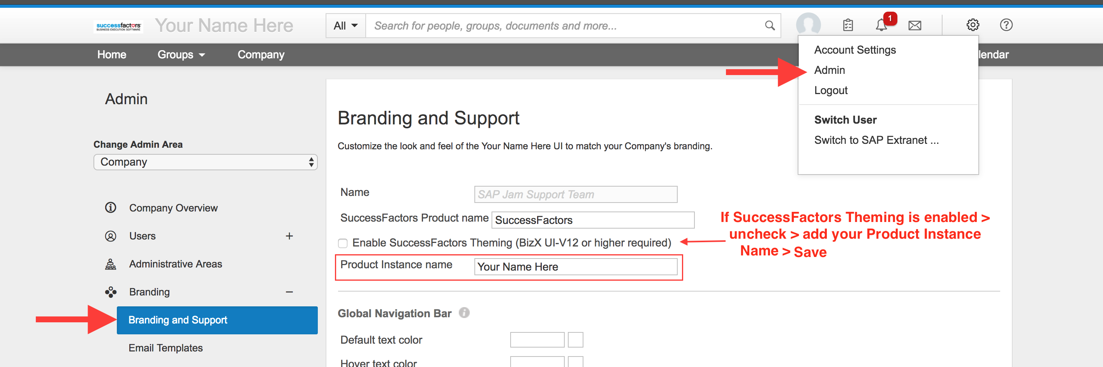
Task: Click the SuccessFactors logo
Action: pyautogui.click(x=119, y=26)
